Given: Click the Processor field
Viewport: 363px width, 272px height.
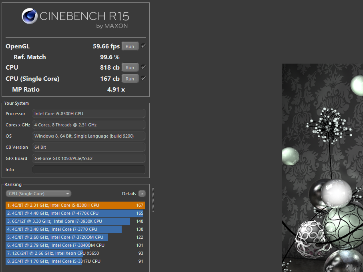Looking at the screenshot, I should [x=89, y=114].
